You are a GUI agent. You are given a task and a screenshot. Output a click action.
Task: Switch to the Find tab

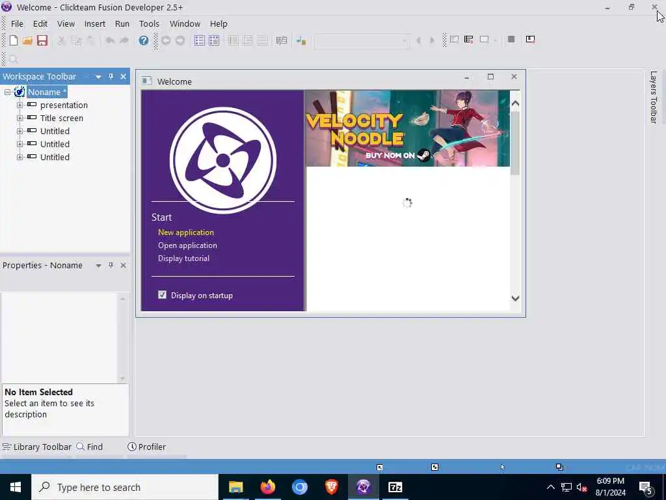(90, 447)
